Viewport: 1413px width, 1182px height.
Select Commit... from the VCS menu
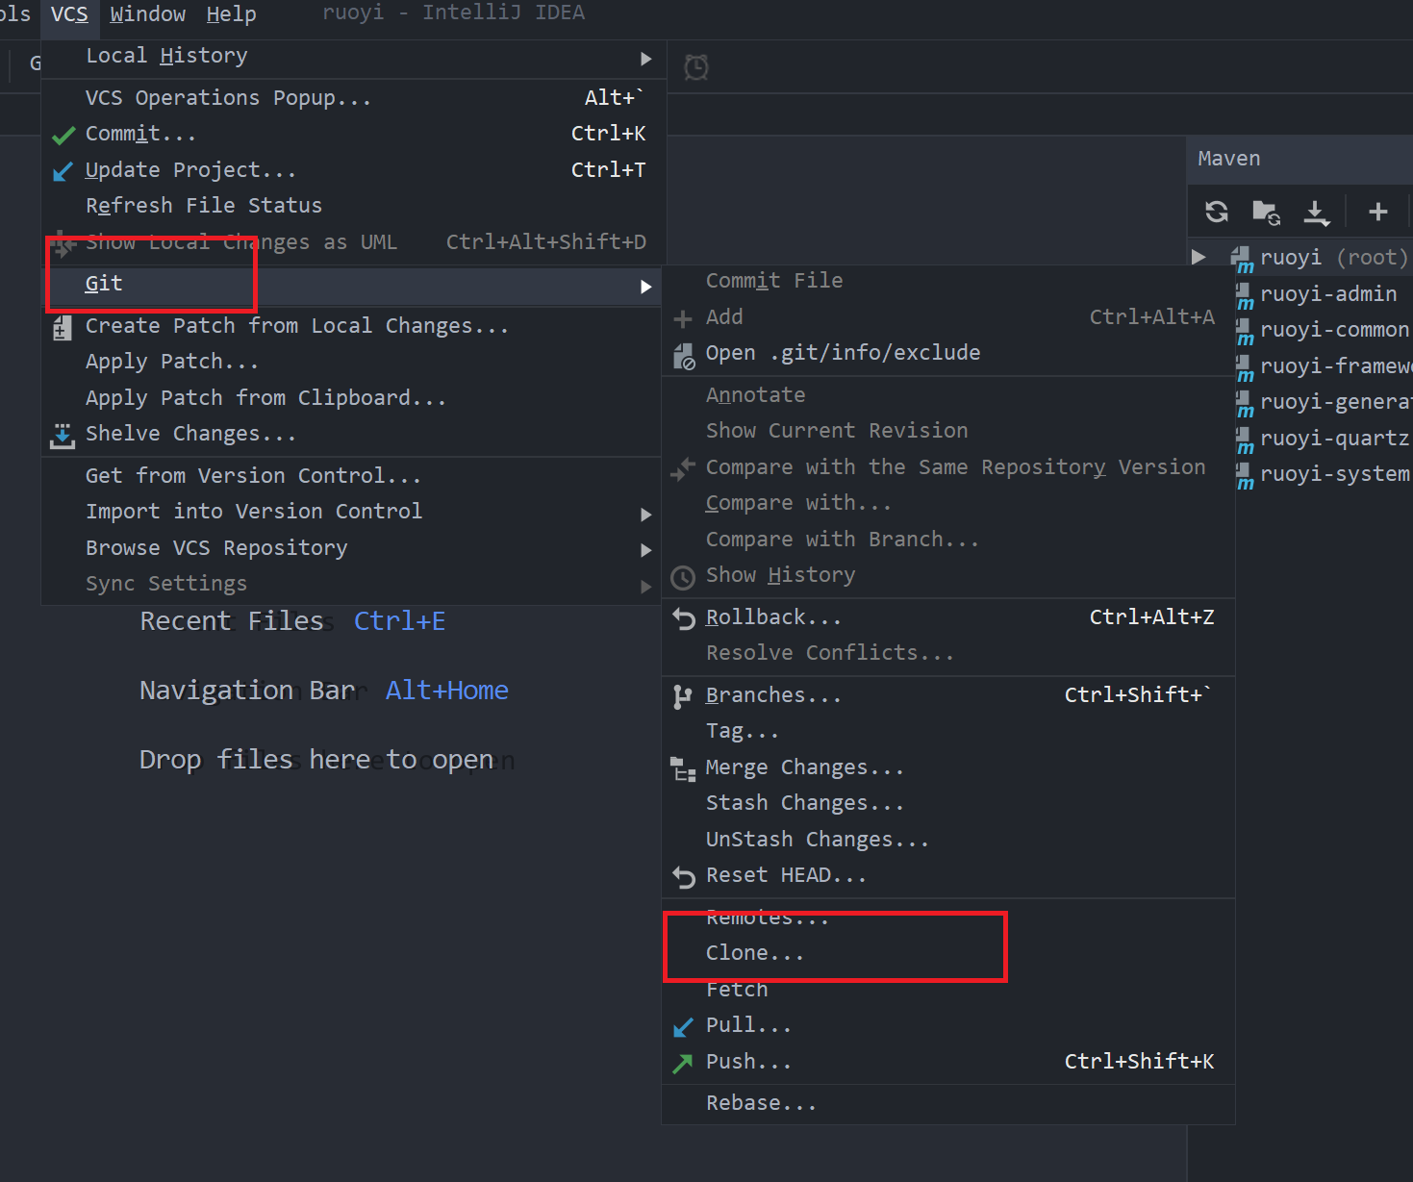pos(354,134)
